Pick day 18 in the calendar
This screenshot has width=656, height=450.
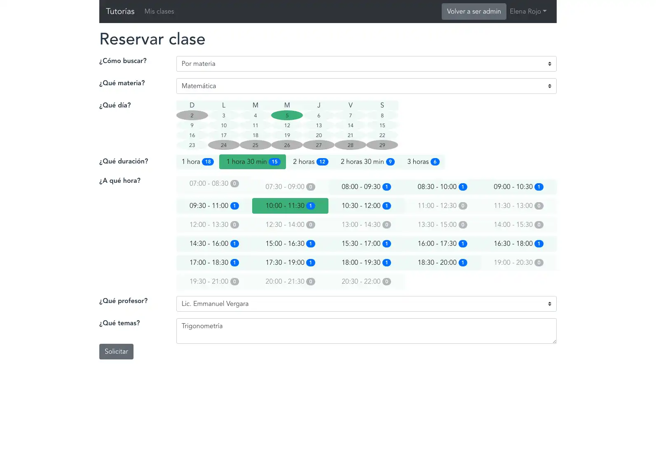coord(255,135)
